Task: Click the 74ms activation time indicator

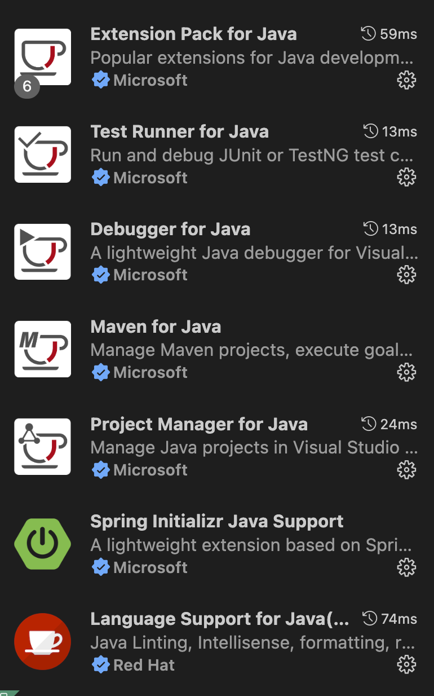Action: pyautogui.click(x=389, y=619)
